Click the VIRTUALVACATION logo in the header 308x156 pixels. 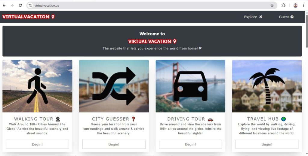[x=28, y=17]
